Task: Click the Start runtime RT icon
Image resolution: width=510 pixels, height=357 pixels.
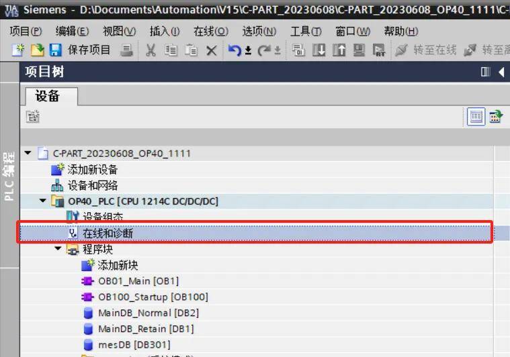Action: coord(379,50)
